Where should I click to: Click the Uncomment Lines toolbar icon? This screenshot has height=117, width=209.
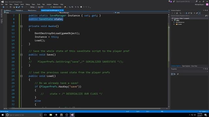coord(78,7)
